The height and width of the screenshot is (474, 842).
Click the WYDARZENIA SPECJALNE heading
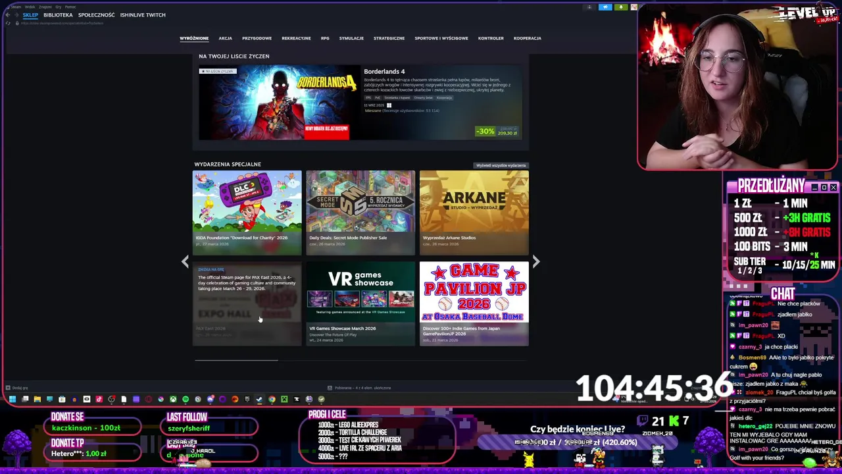(228, 164)
